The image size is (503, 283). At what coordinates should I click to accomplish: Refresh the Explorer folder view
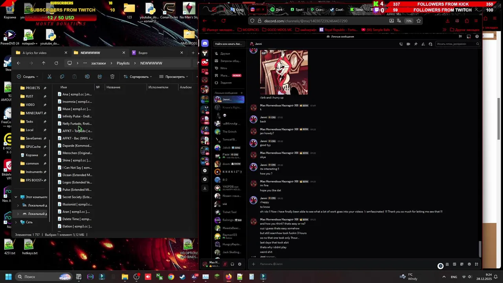[56, 63]
